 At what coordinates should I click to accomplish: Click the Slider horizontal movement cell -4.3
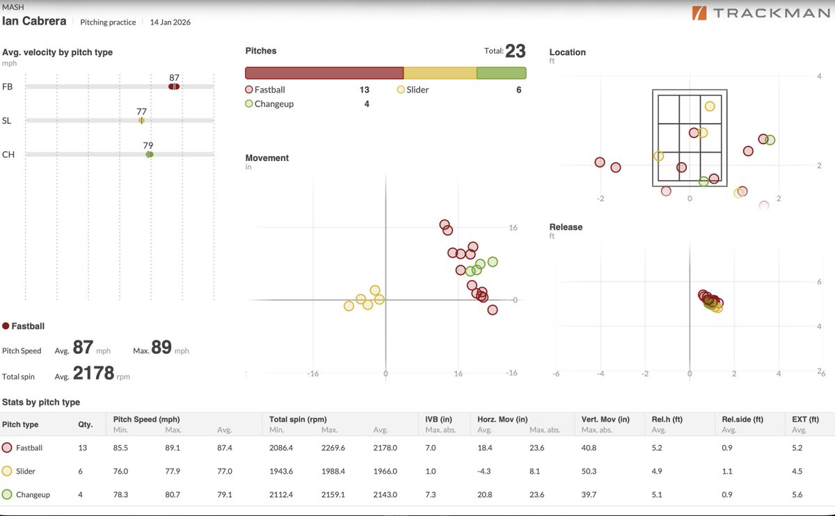485,471
